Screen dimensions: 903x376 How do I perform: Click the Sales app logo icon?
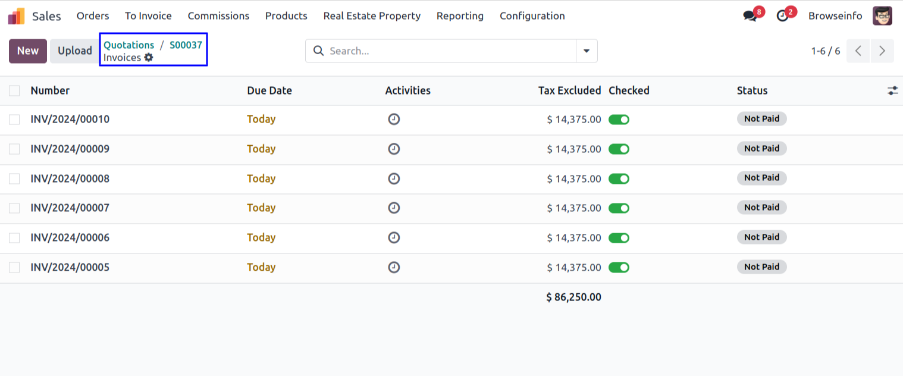(17, 16)
